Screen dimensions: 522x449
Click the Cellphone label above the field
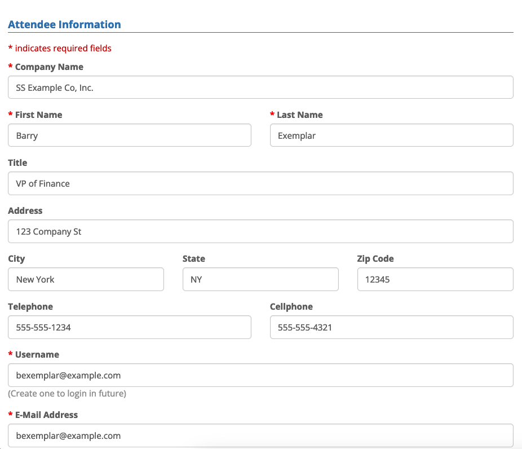pyautogui.click(x=291, y=306)
